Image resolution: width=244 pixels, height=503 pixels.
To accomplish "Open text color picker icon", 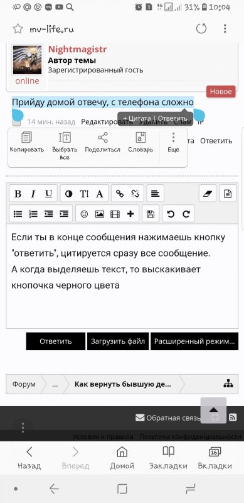I will (68, 194).
